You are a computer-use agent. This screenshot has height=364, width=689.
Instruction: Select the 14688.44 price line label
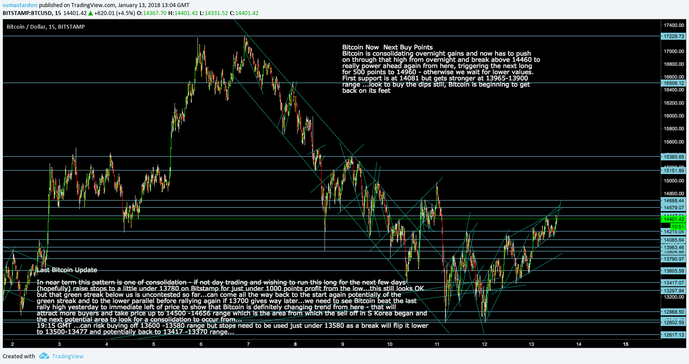[674, 201]
